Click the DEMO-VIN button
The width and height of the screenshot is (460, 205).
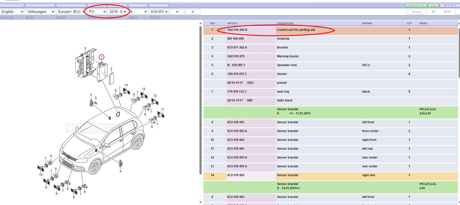click(x=416, y=6)
